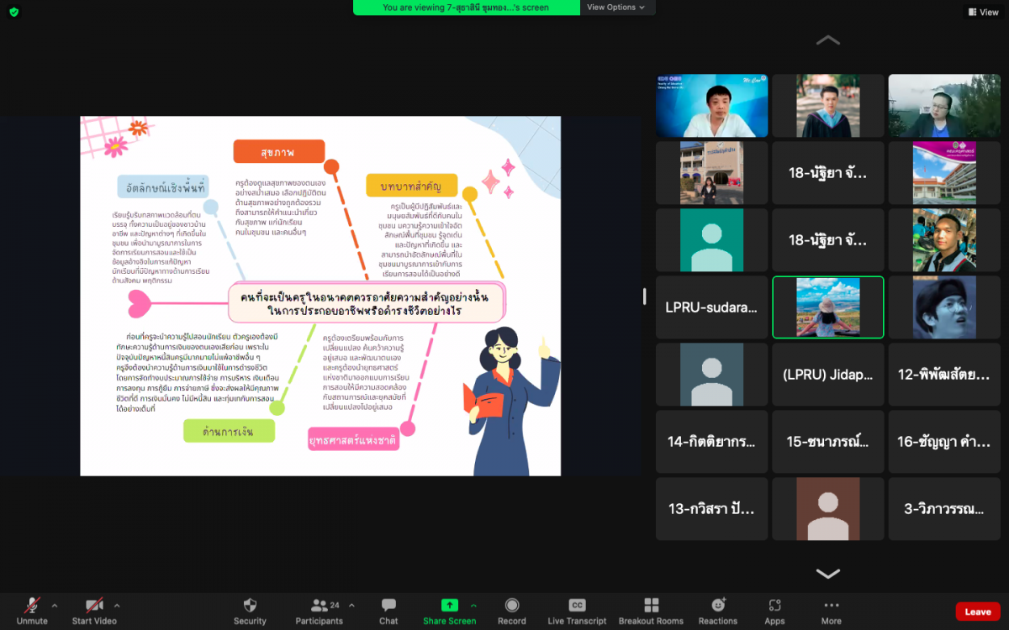Expand audio options arrow beside Unmute
This screenshot has width=1009, height=630.
point(55,605)
